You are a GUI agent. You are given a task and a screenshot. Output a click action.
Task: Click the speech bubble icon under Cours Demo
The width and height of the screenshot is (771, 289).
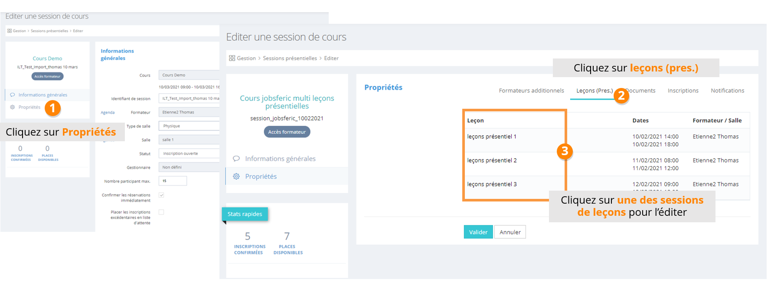pos(13,95)
